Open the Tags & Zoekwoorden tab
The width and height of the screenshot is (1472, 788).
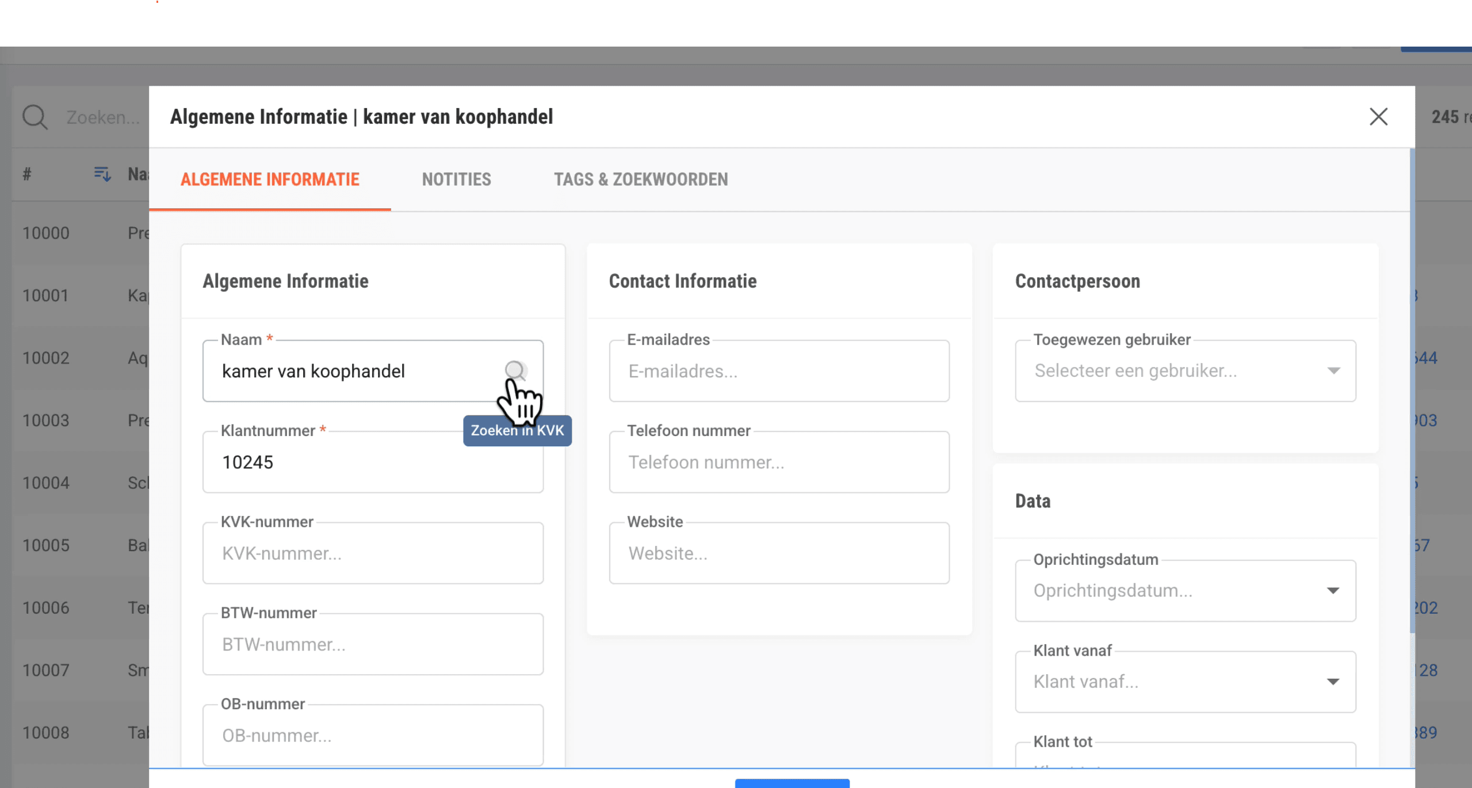coord(640,179)
